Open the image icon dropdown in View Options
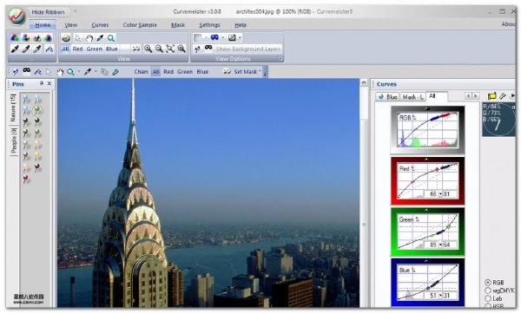The height and width of the screenshot is (313, 521). [x=241, y=37]
